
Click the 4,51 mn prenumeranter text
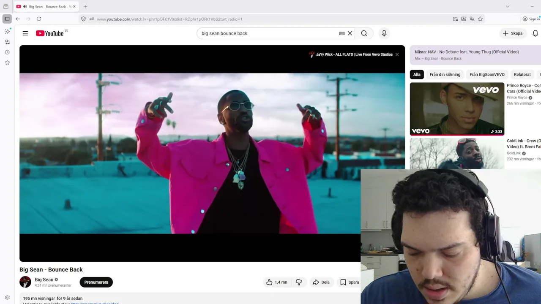point(53,285)
